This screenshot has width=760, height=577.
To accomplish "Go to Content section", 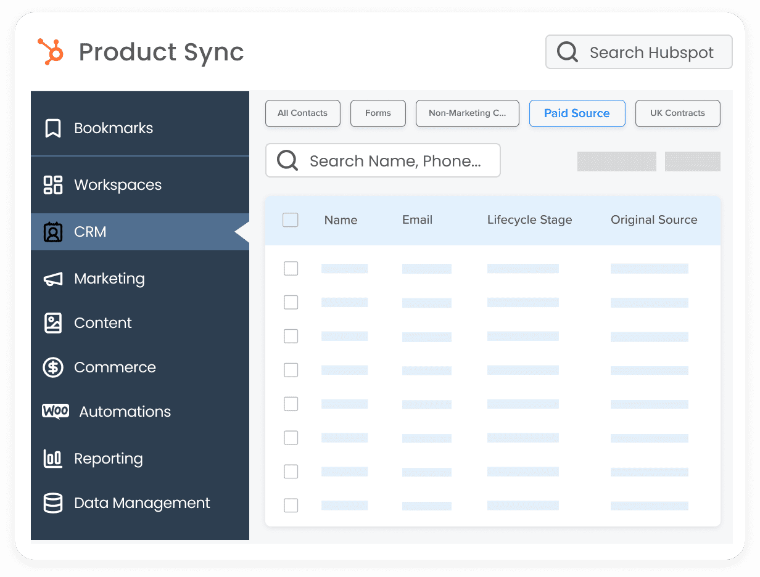I will 140,323.
